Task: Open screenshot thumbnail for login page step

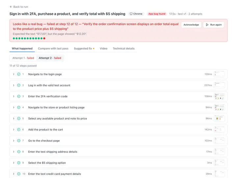Action: 220,74
